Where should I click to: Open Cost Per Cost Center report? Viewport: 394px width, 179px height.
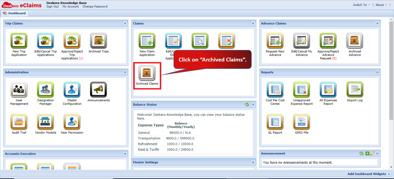pos(275,90)
